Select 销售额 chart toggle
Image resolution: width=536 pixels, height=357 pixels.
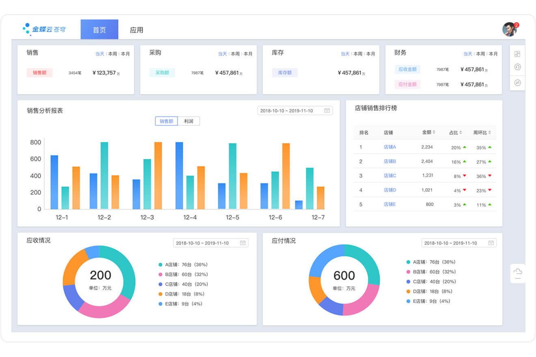(x=166, y=121)
